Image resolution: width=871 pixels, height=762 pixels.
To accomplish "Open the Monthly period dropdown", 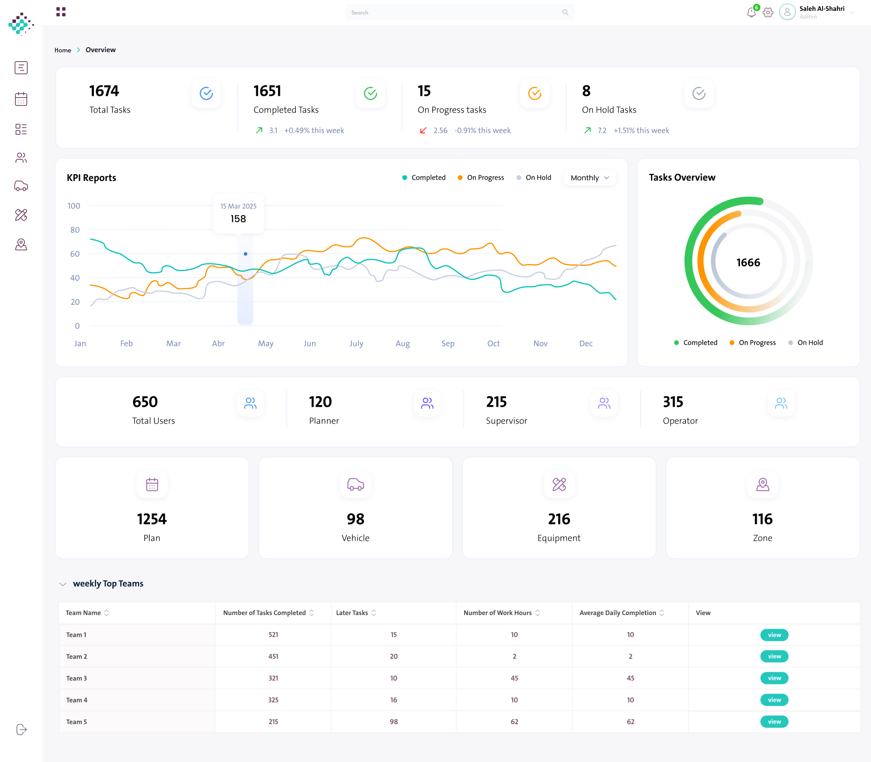I will coord(590,178).
